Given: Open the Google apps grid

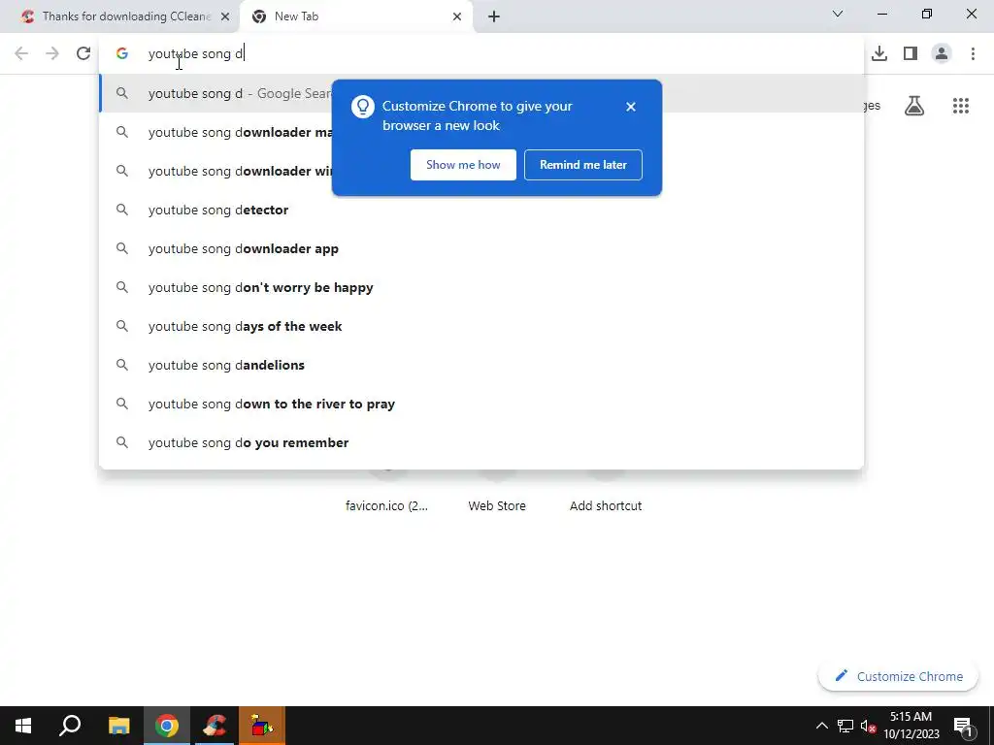Looking at the screenshot, I should (960, 106).
